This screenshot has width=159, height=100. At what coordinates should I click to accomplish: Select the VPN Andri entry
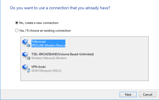click(38, 67)
